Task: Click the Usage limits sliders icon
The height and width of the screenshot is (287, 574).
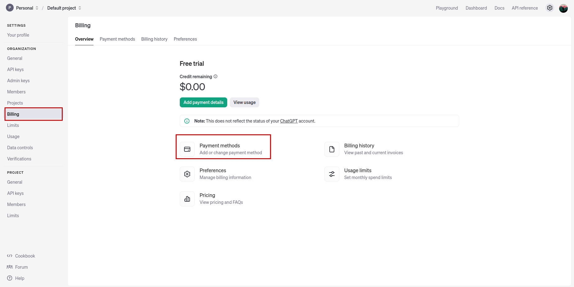Action: [x=332, y=174]
